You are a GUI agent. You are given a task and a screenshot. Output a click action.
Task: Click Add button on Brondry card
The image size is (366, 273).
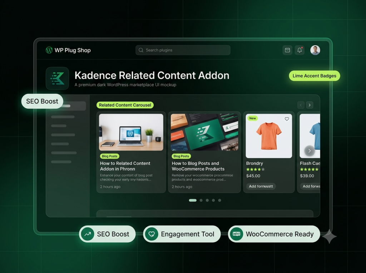261,186
